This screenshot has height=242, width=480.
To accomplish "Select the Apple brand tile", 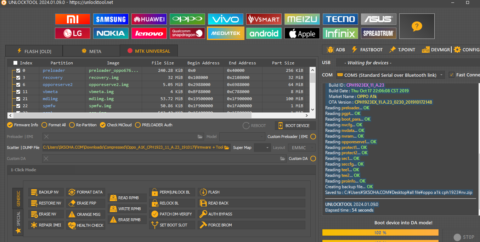I will point(302,34).
